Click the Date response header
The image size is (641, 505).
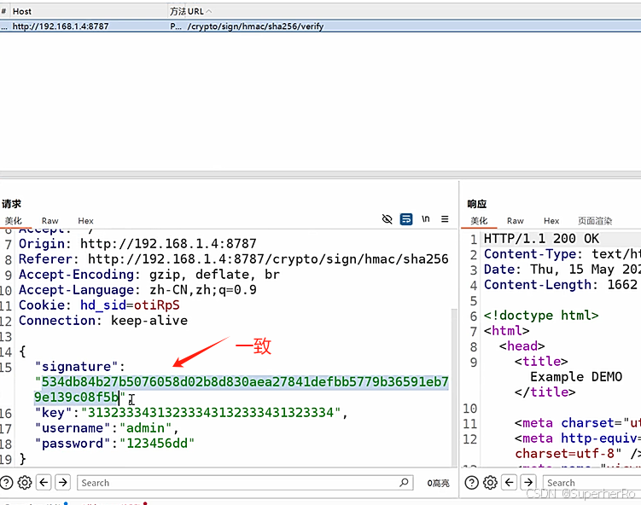(x=562, y=270)
